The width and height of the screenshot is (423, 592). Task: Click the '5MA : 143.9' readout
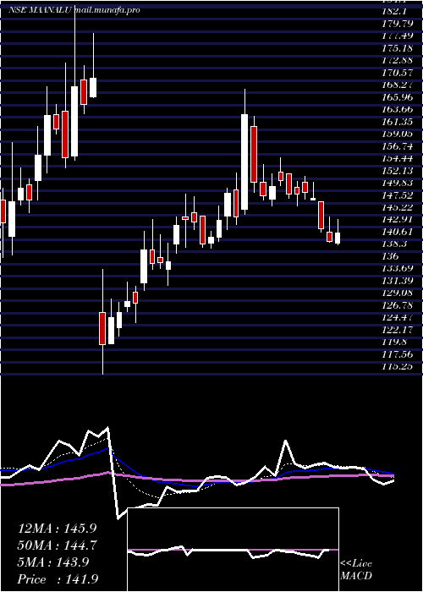(53, 562)
